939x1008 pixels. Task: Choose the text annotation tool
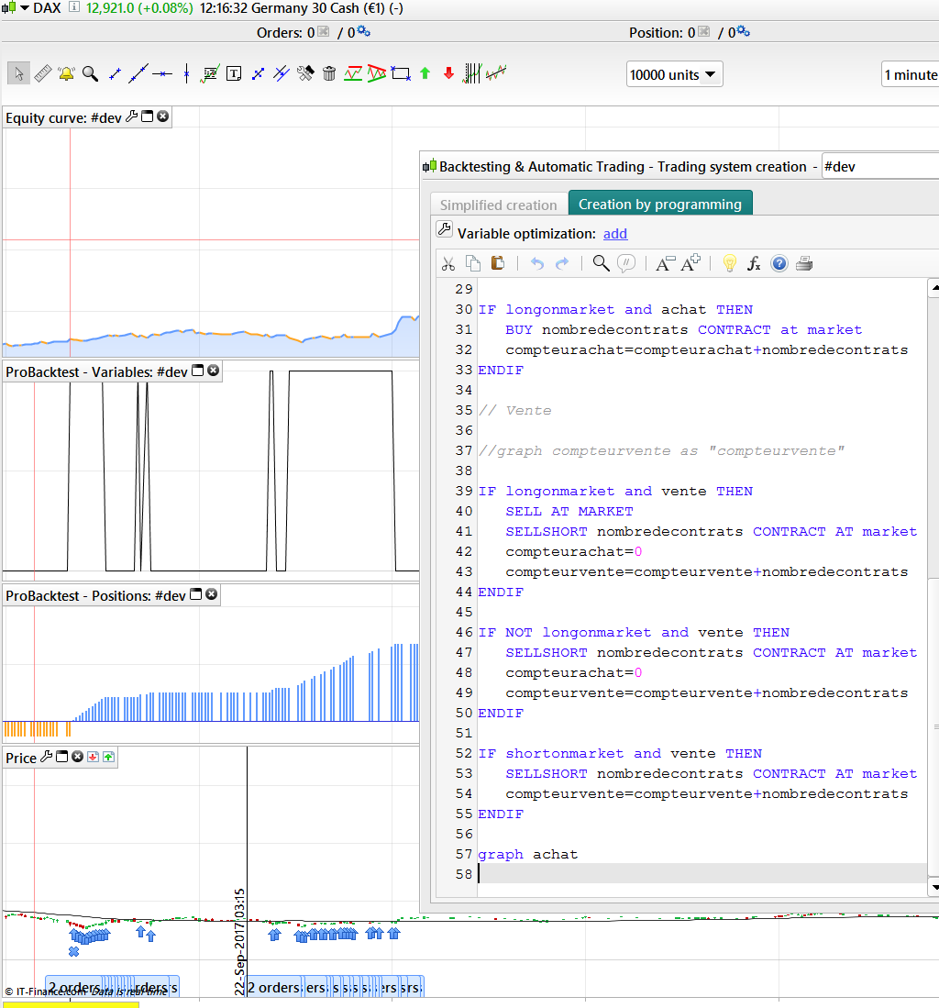coord(234,73)
